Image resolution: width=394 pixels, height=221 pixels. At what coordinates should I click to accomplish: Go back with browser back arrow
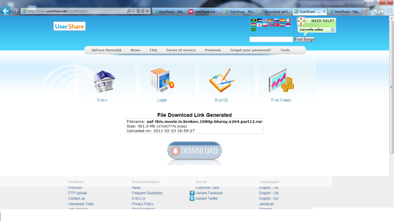coord(6,11)
